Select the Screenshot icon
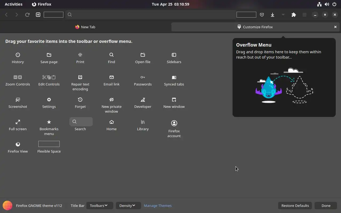 [x=18, y=100]
